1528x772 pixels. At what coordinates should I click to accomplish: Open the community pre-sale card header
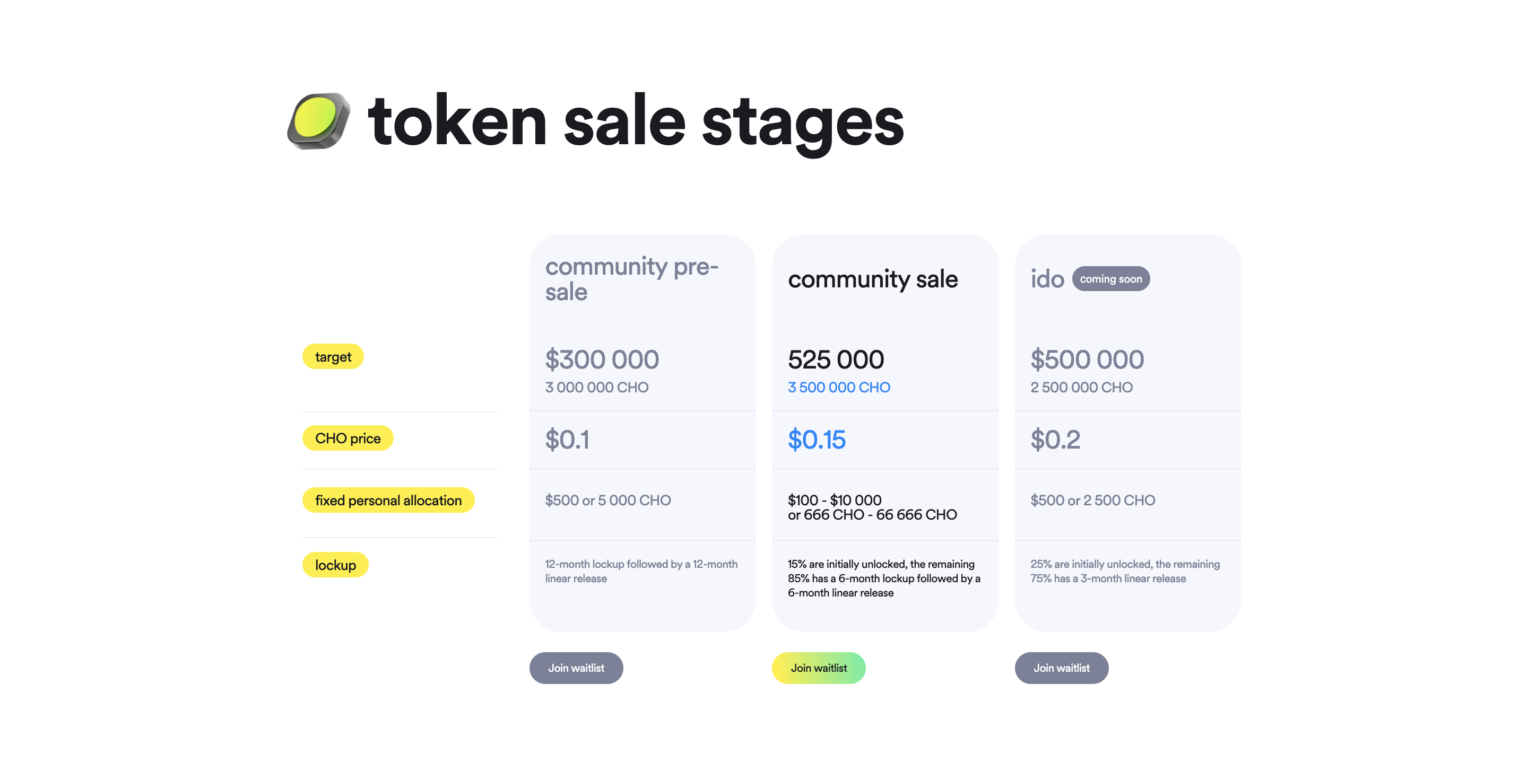click(x=631, y=278)
